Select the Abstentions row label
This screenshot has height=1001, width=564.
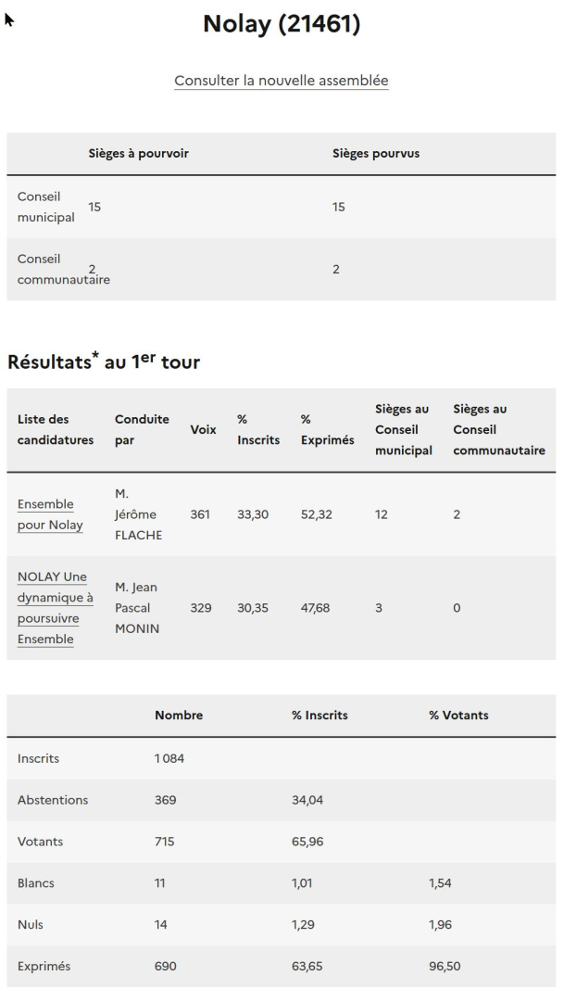tap(52, 800)
